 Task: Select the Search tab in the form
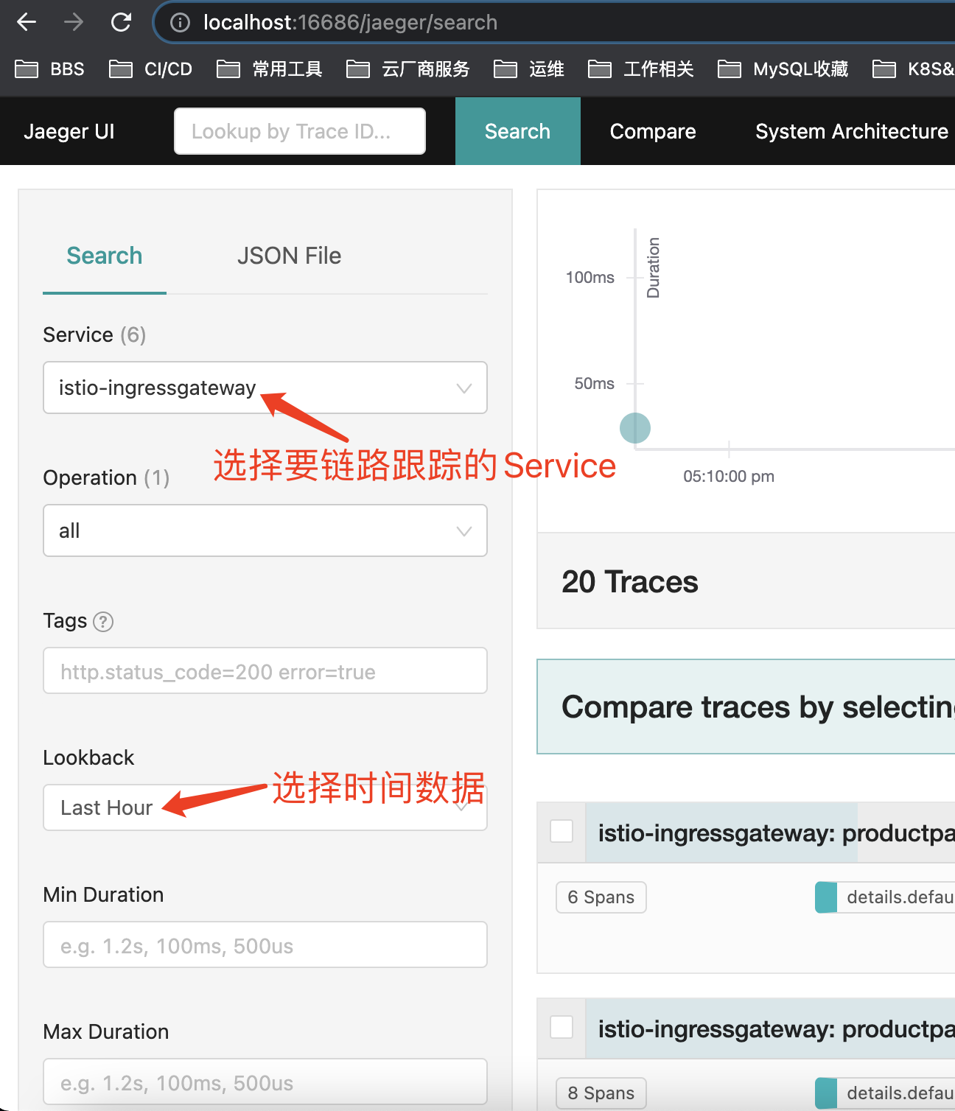coord(105,256)
